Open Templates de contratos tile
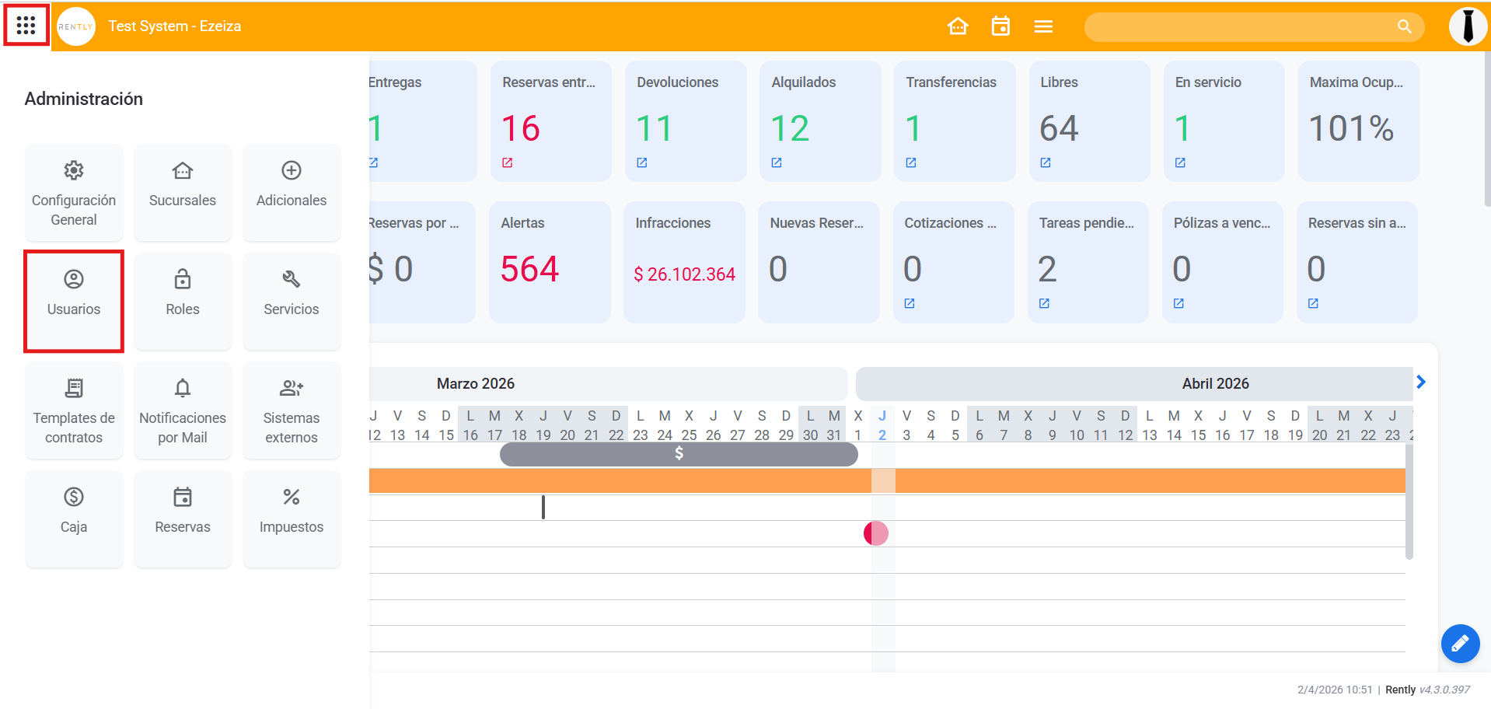This screenshot has width=1491, height=709. [74, 410]
